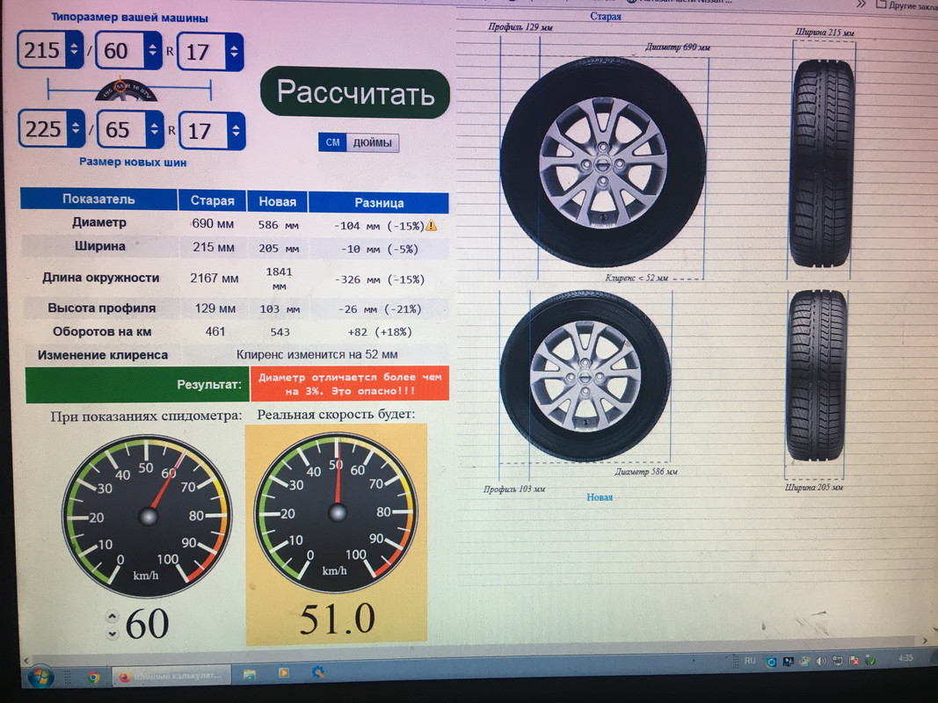Adjust new tire profile 65 stepper arrows
Screen dimensions: 938x703
(155, 129)
